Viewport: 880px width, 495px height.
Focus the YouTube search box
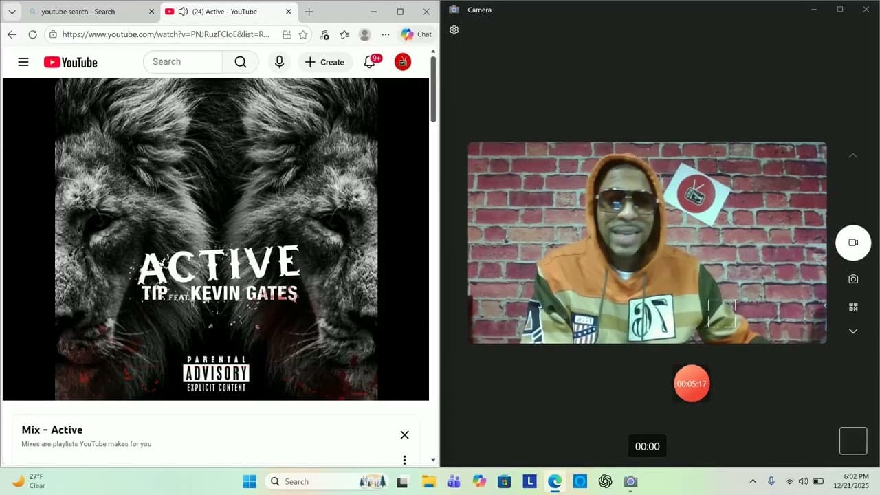[x=183, y=62]
